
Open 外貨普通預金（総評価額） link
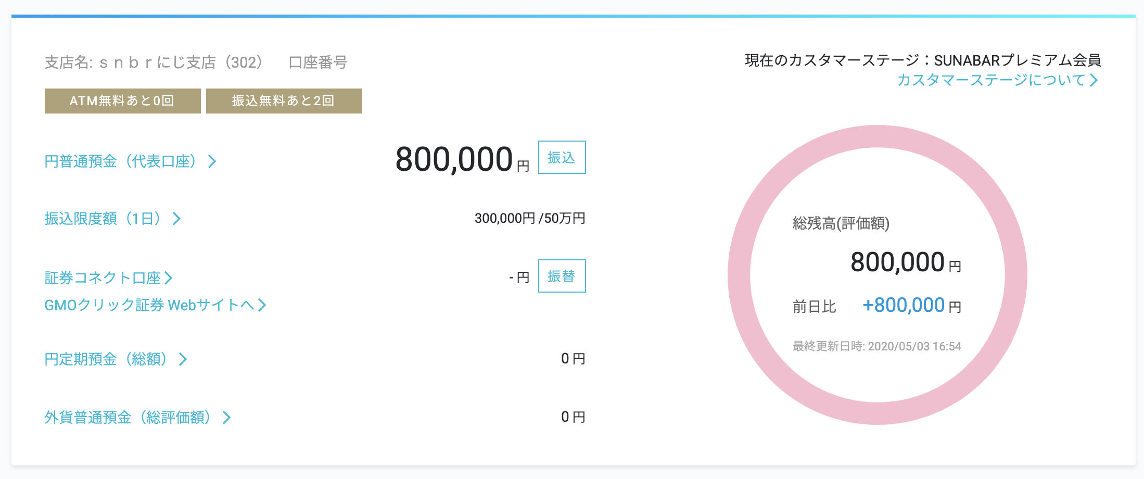coord(128,418)
